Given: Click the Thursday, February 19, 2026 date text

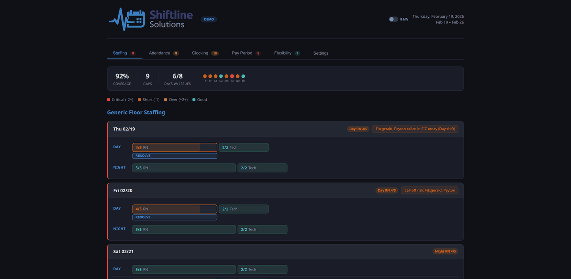Looking at the screenshot, I should tap(438, 16).
